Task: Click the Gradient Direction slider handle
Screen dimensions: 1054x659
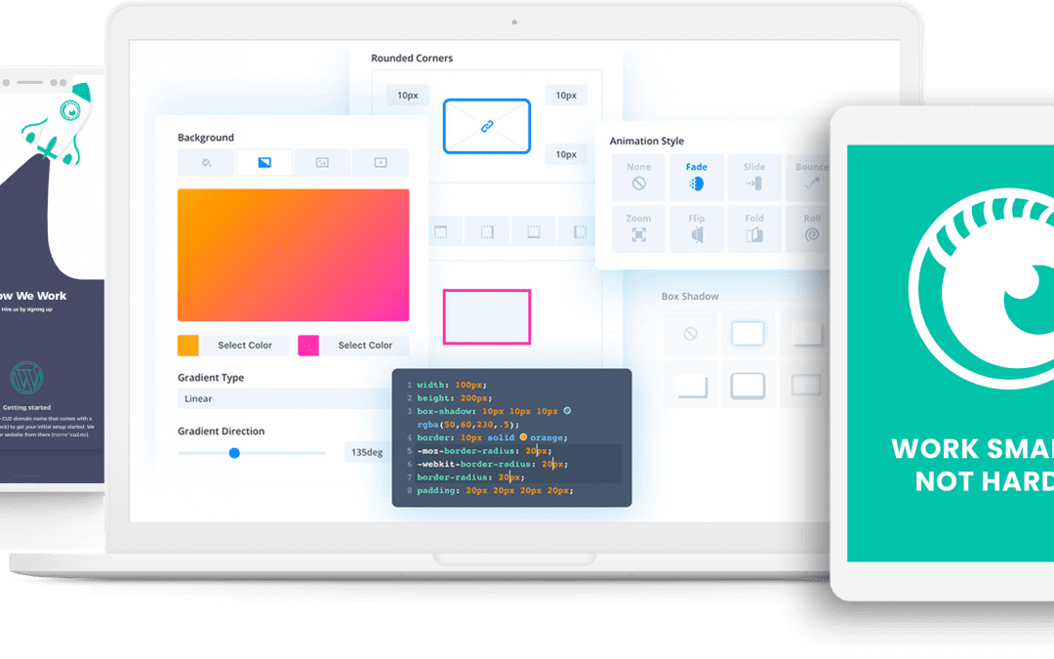Action: (x=234, y=453)
